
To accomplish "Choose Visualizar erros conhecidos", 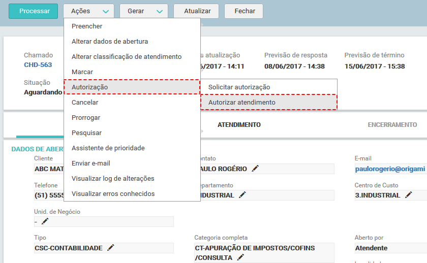I will click(132, 193).
